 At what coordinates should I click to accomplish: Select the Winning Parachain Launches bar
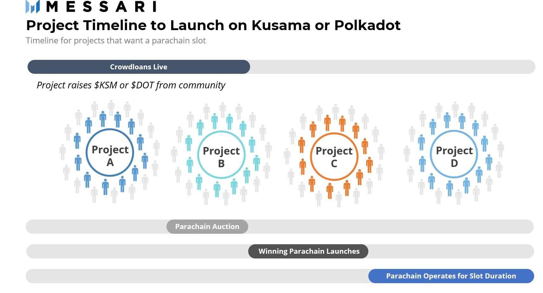pyautogui.click(x=308, y=251)
